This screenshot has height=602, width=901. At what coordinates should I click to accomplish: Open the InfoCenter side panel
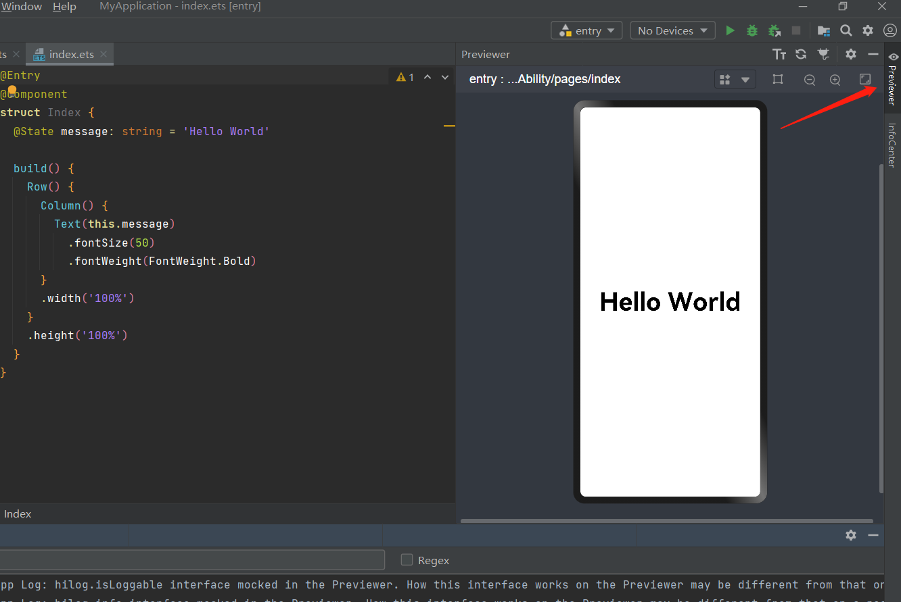tap(892, 145)
